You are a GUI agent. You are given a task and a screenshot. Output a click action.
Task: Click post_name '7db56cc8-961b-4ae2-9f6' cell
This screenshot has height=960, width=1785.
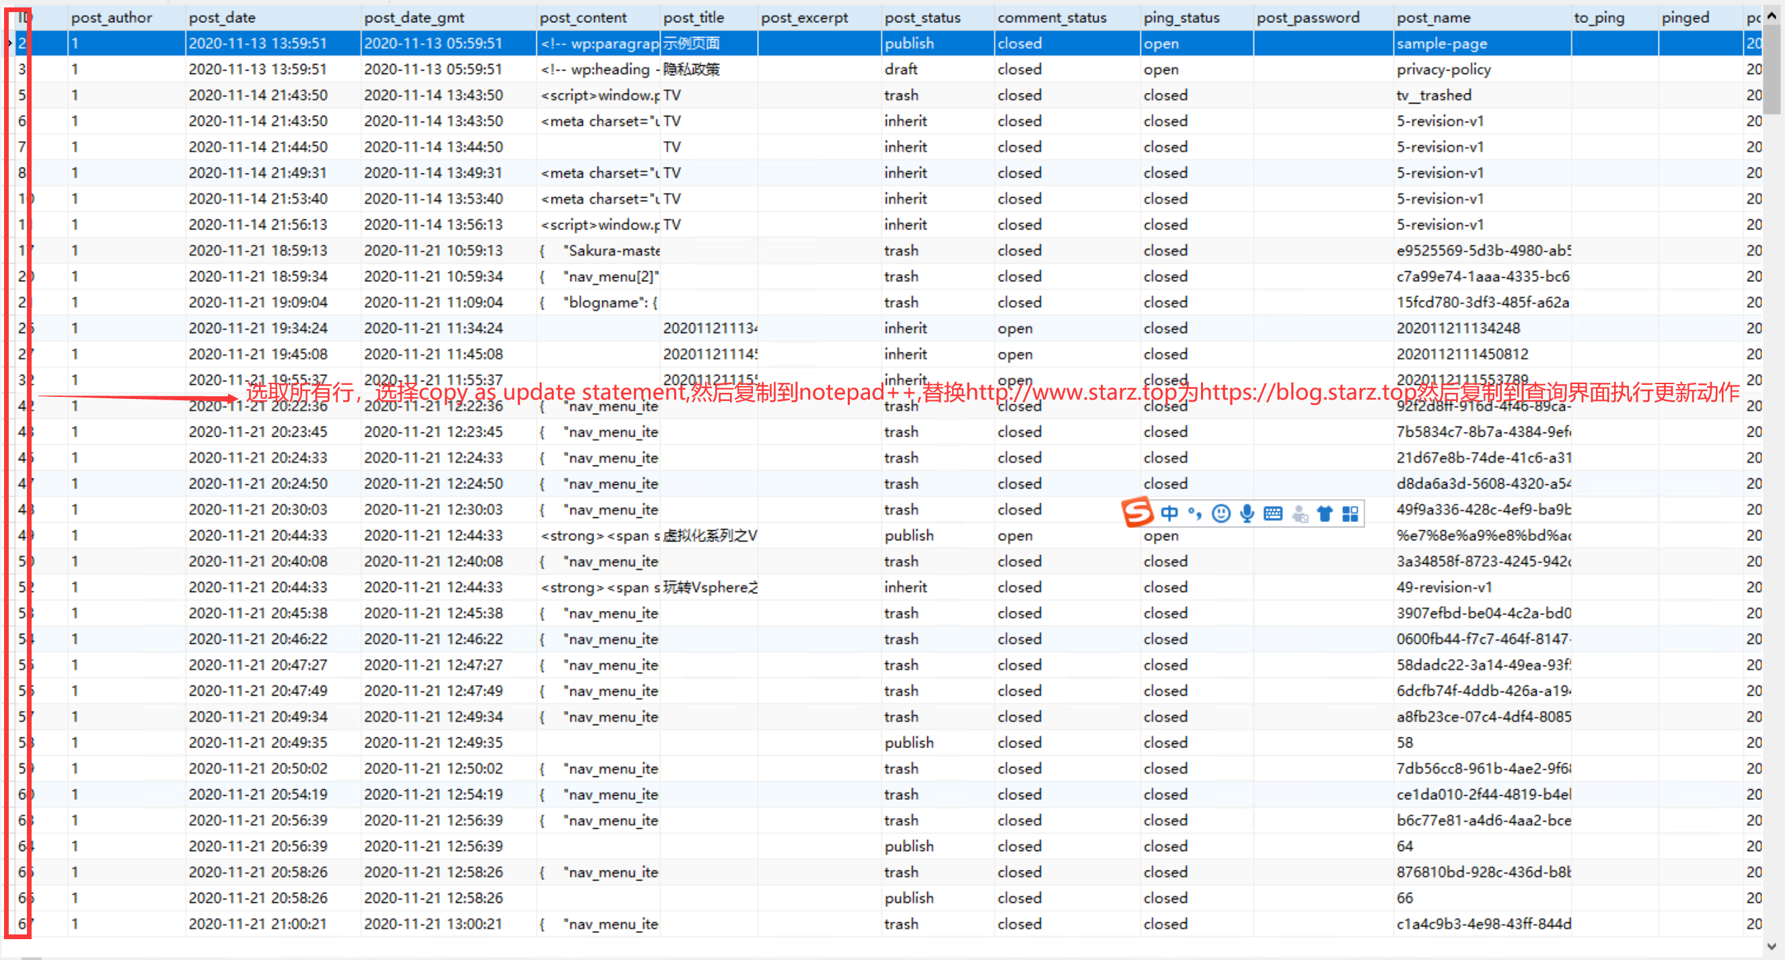[1482, 768]
